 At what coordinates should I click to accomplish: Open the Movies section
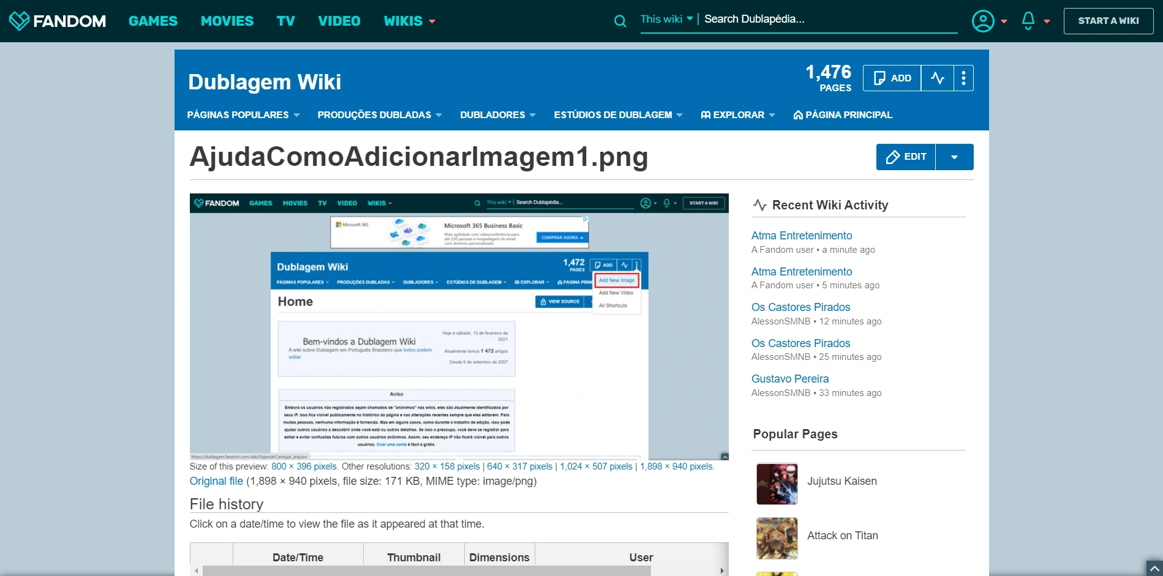(227, 21)
